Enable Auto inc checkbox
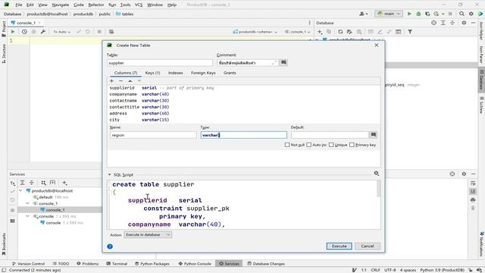485x273 pixels. coord(308,145)
